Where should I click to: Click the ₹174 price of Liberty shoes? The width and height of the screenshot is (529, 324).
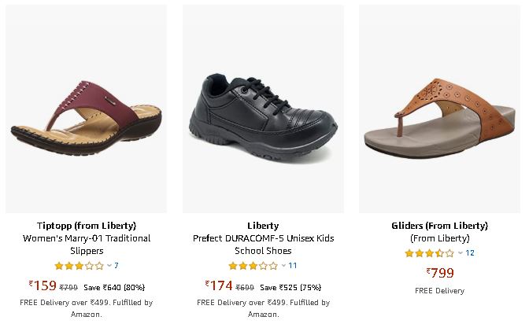point(219,285)
